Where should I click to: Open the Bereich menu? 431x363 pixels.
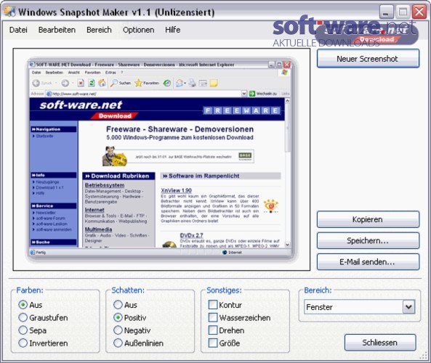coord(99,30)
